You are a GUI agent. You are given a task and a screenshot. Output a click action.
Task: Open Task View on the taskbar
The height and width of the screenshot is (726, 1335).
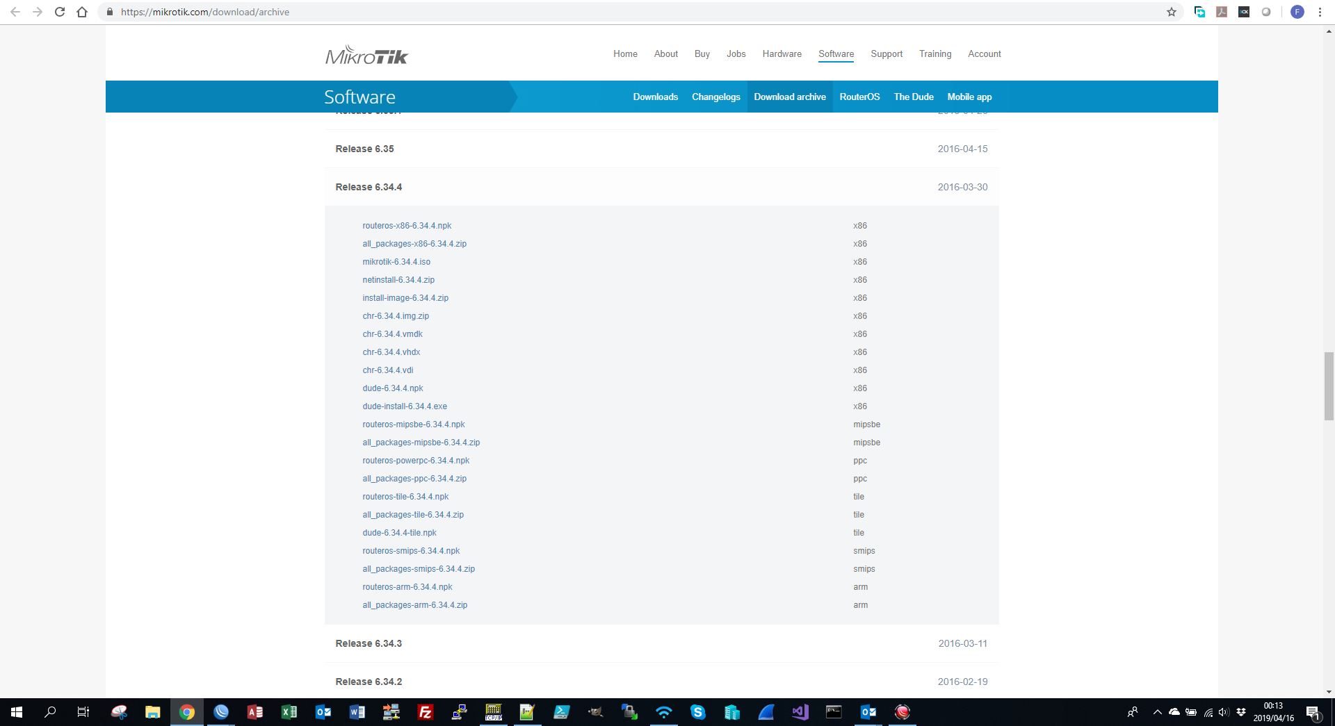coord(83,712)
